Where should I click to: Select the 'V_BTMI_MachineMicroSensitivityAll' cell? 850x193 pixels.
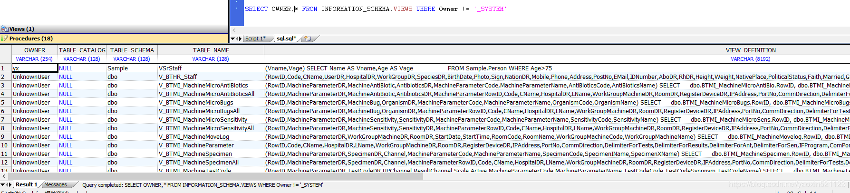click(211, 128)
